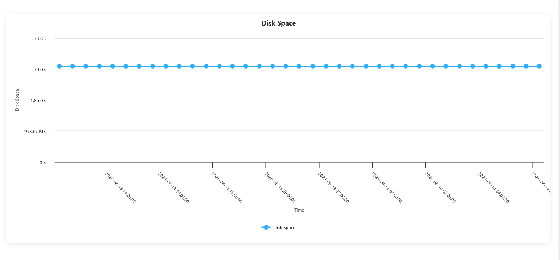Screen dimensions: 560x260
Task: Click the 2025-08-13 18:00:00 time label
Action: (227, 188)
